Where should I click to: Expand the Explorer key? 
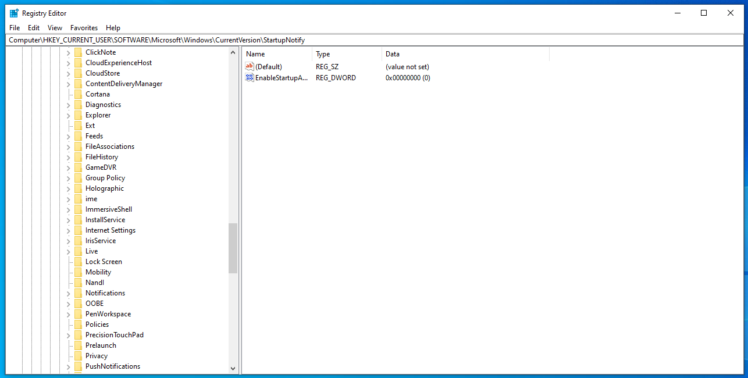68,115
